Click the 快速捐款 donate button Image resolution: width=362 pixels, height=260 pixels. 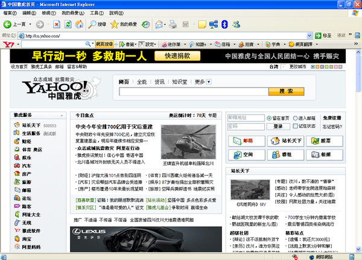click(x=177, y=56)
